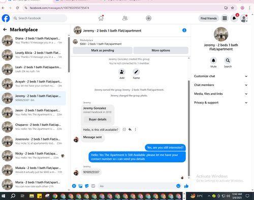The width and height of the screenshot is (254, 200).
Task: Open more options for 'still available' message
Action: [135, 130]
